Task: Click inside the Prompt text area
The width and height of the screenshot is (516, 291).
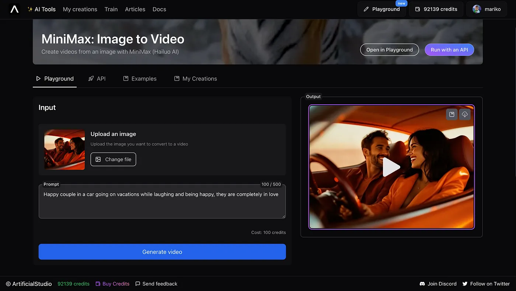Action: [162, 201]
